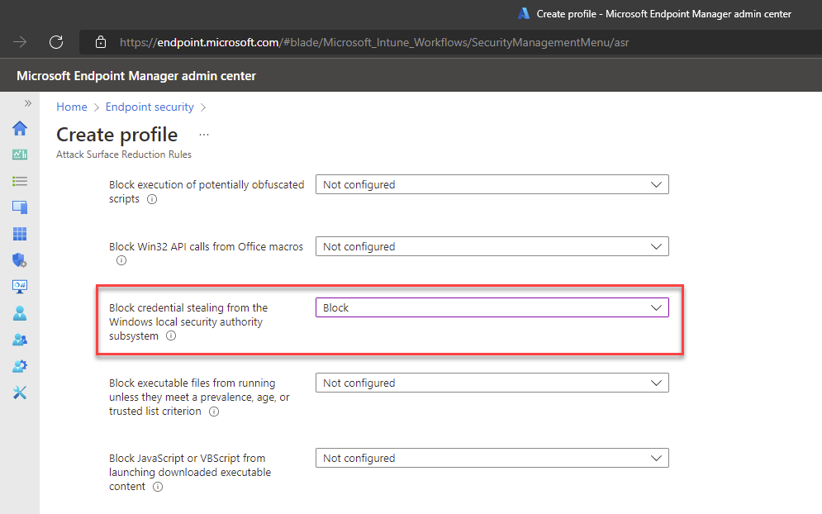This screenshot has height=514, width=822.
Task: Open Apps grid icon in sidebar
Action: point(20,234)
